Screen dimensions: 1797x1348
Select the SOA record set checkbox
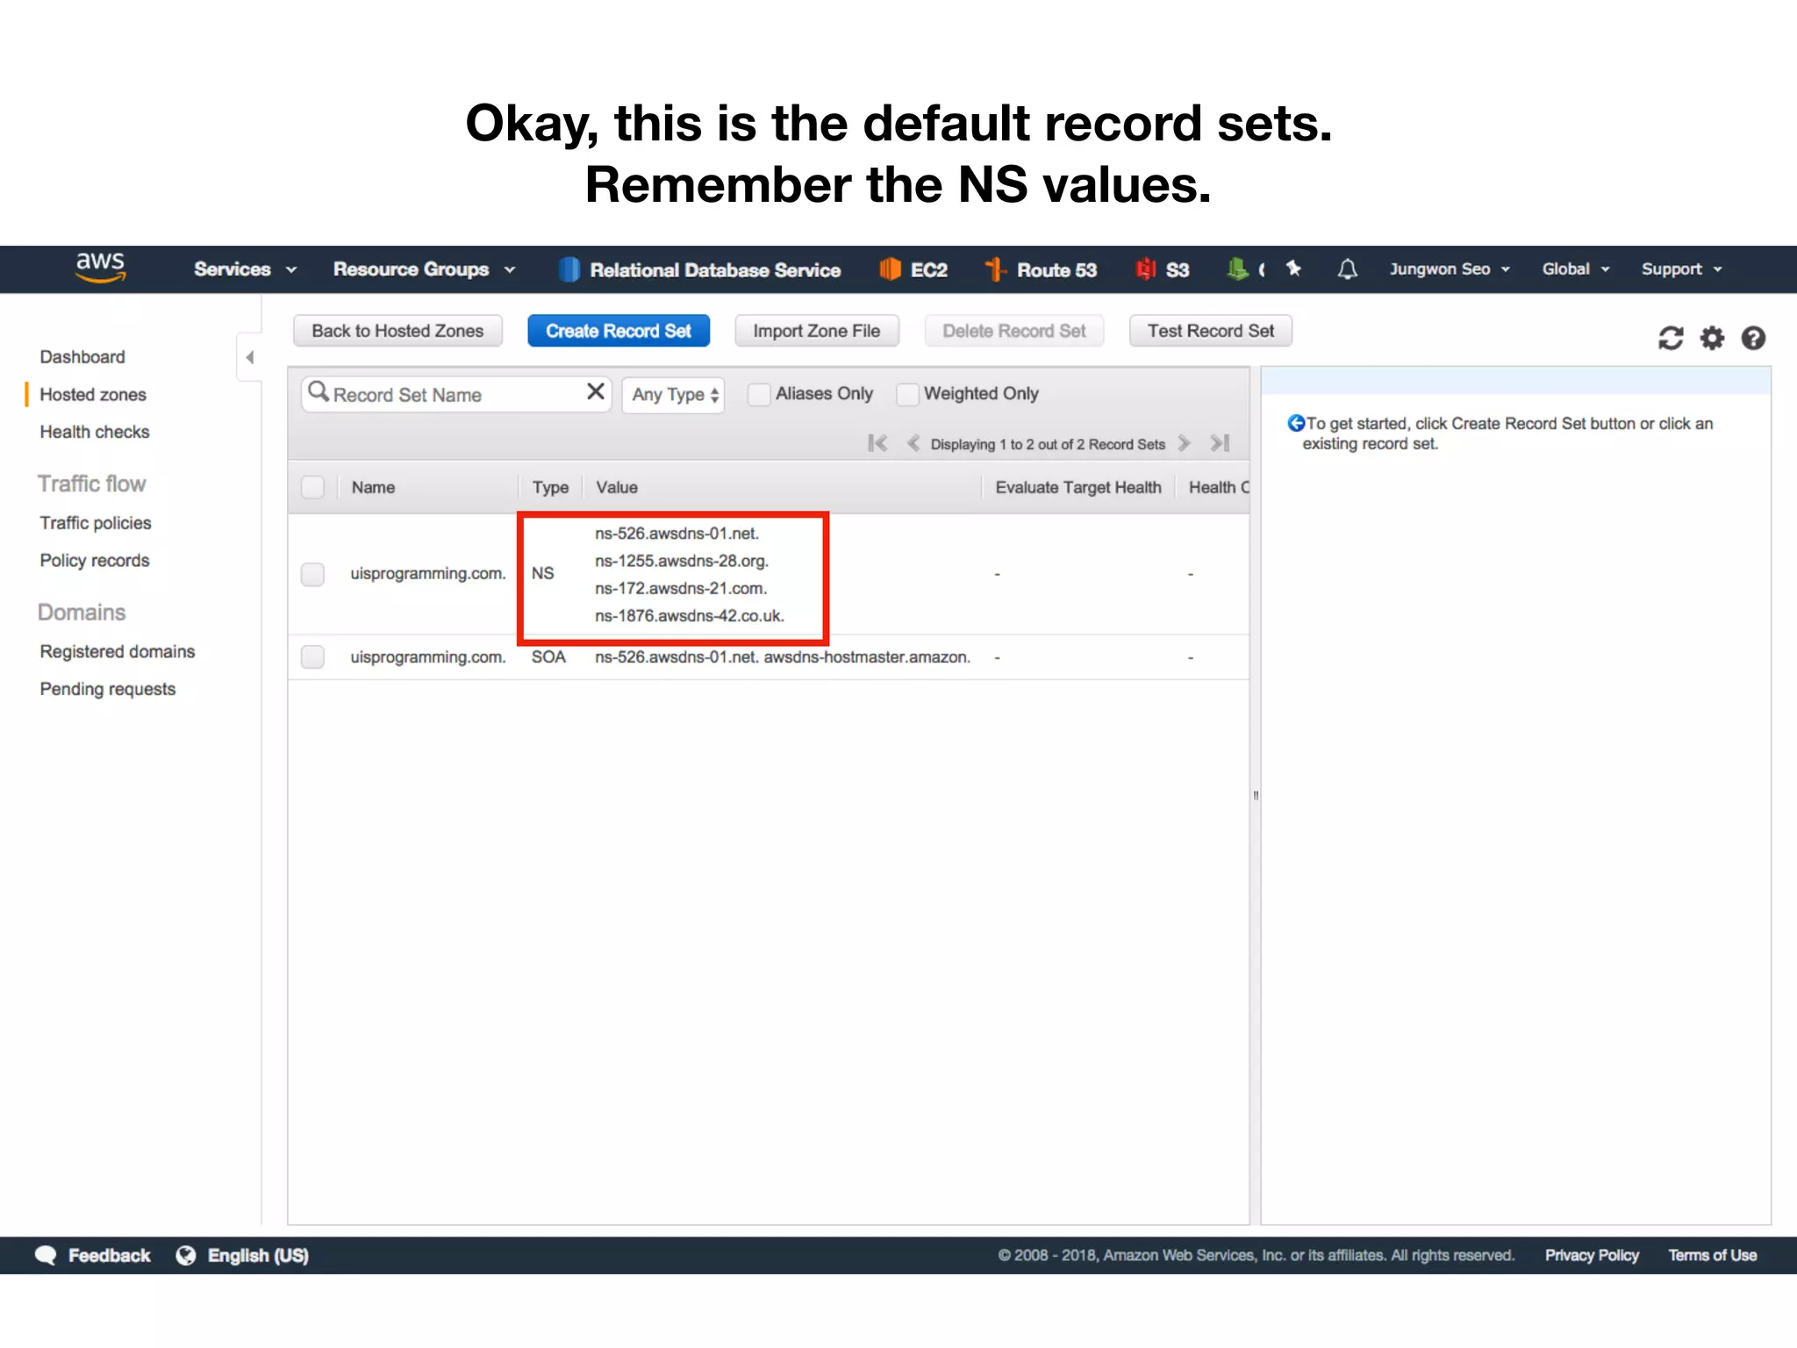312,656
